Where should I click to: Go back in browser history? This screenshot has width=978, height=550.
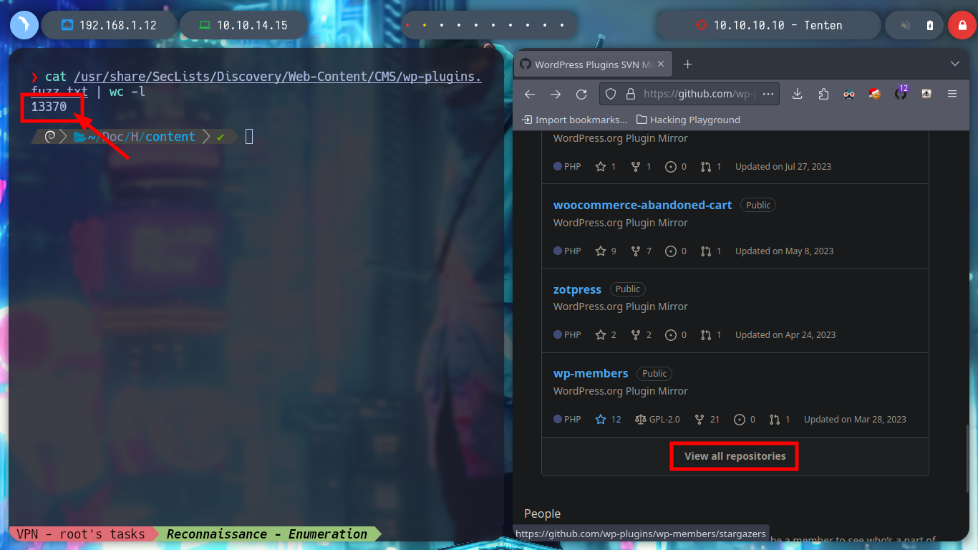click(x=530, y=94)
